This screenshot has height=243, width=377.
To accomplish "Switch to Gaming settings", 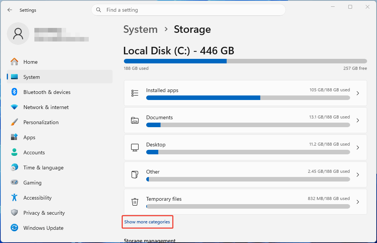I will click(60, 183).
